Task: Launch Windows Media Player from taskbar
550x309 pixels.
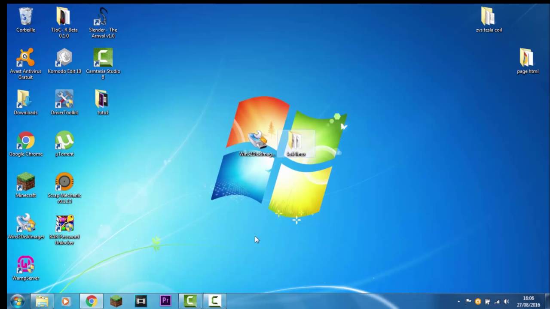Action: coord(66,301)
